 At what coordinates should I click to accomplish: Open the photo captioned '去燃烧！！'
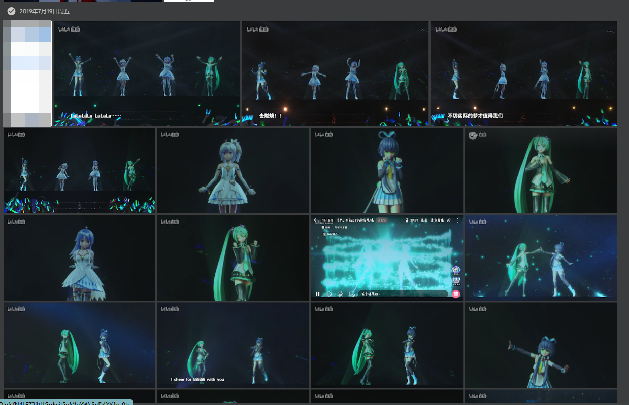[x=335, y=73]
